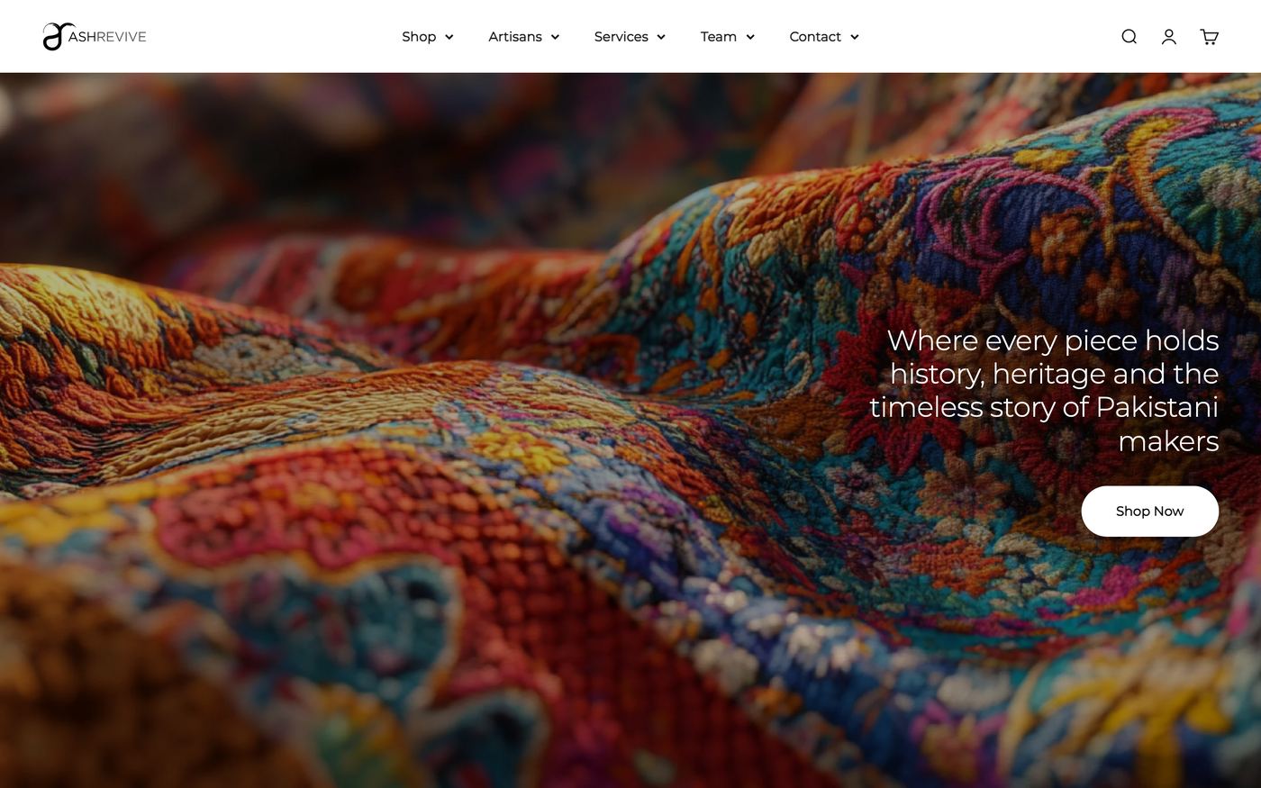Open the Services menu item
Viewport: 1261px width, 788px height.
tap(621, 37)
